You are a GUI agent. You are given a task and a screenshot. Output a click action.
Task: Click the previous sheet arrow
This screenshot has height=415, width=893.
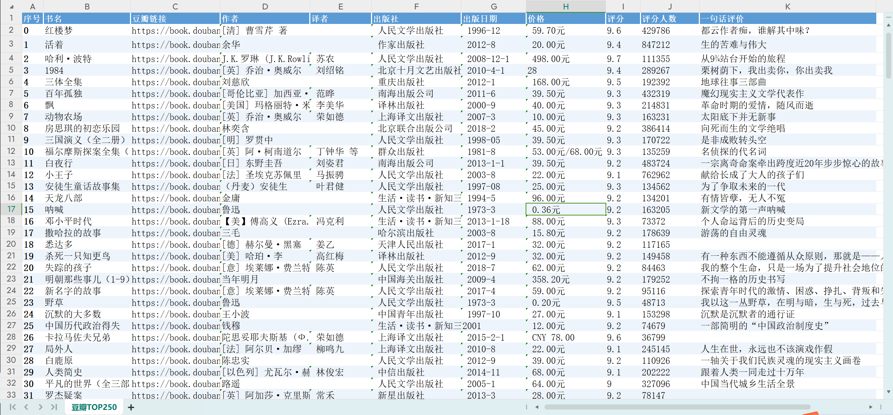tap(26, 407)
